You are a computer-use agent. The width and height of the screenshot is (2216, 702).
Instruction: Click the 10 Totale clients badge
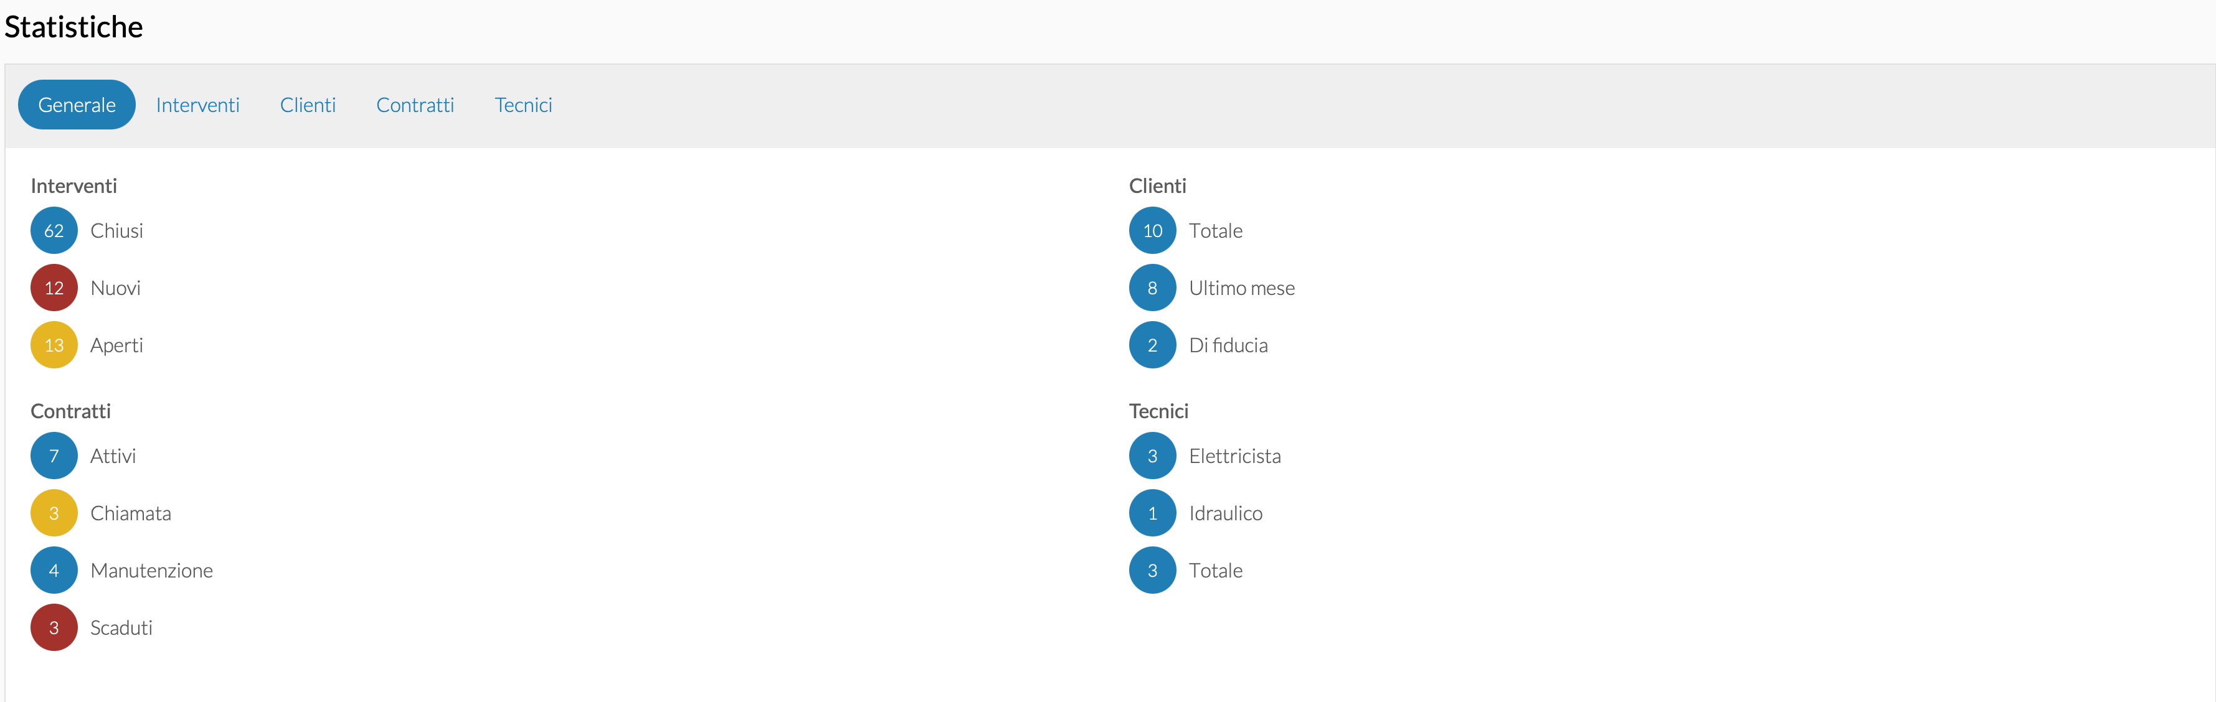tap(1152, 230)
